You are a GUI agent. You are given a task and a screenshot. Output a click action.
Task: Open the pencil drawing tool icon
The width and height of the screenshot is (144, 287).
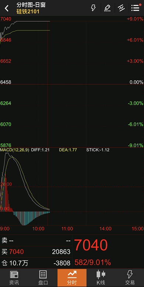[107, 8]
